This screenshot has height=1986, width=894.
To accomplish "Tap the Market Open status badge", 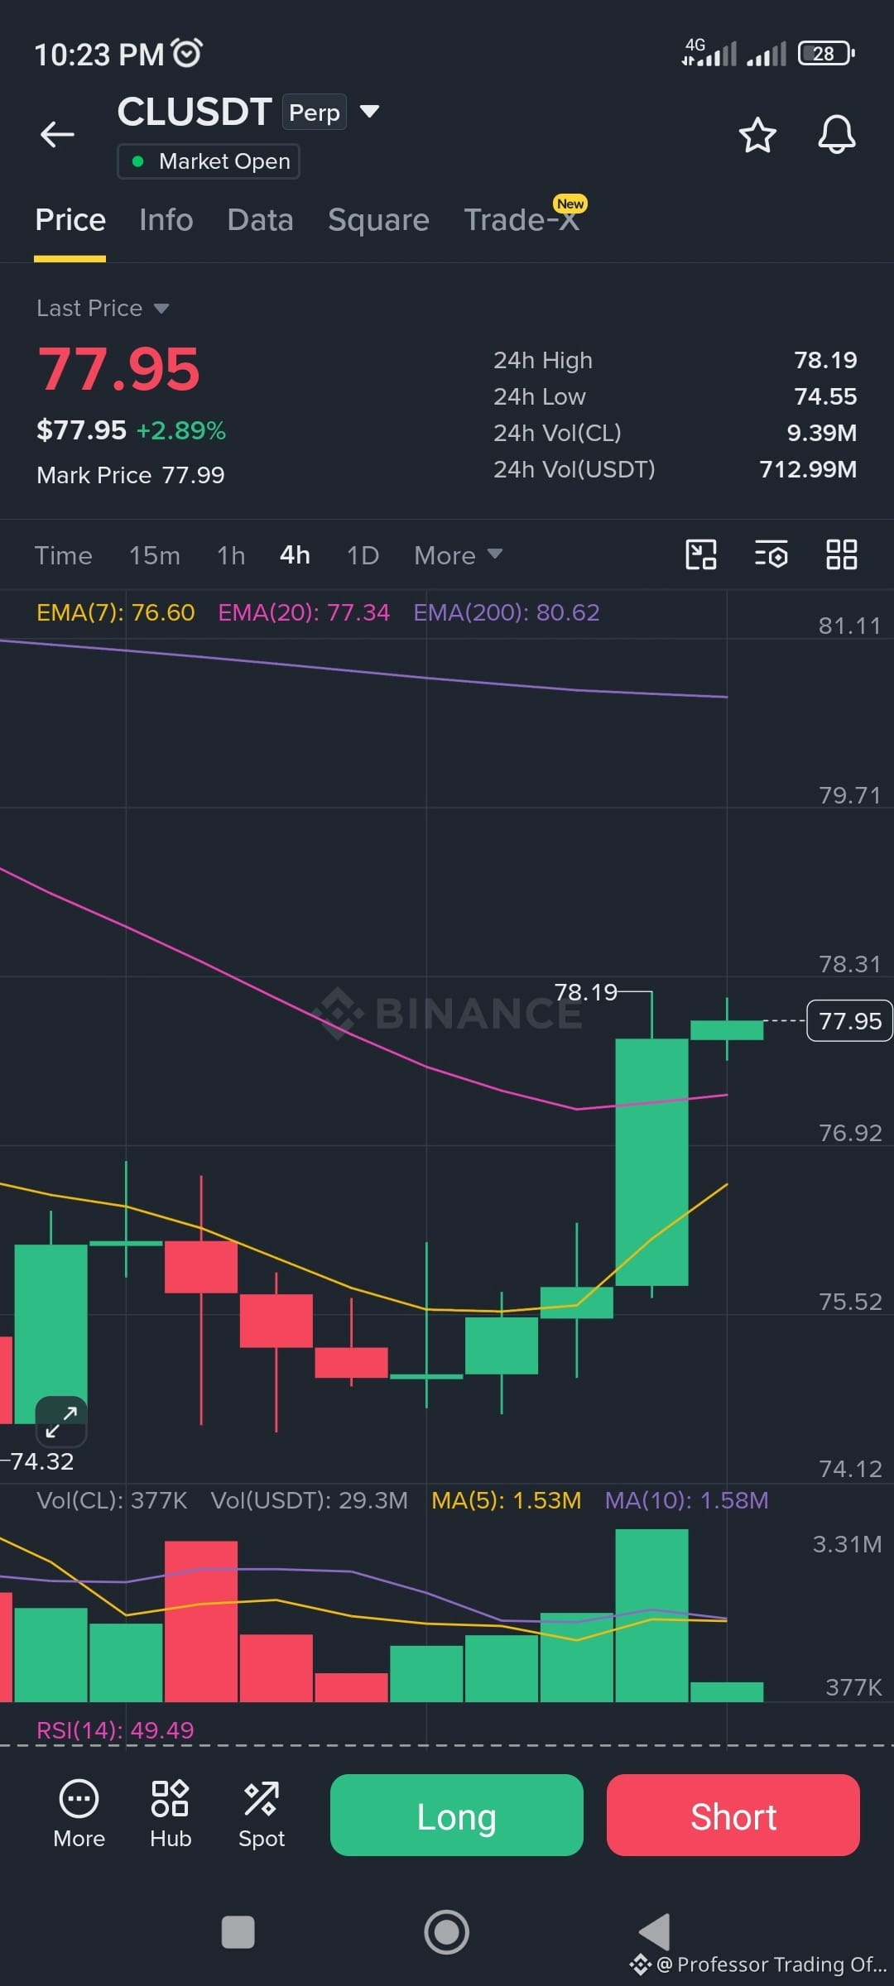I will pyautogui.click(x=209, y=161).
